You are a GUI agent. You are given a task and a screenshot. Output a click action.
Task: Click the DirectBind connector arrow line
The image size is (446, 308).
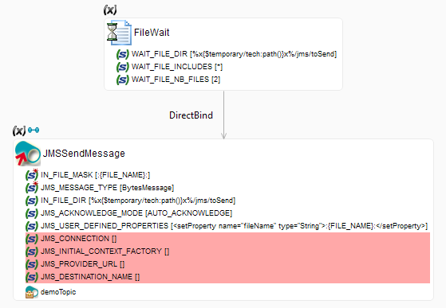tap(224, 115)
